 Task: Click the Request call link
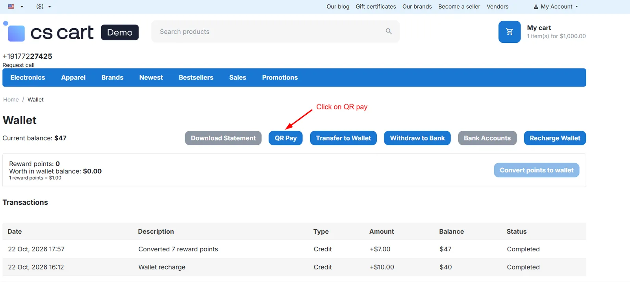pyautogui.click(x=19, y=65)
